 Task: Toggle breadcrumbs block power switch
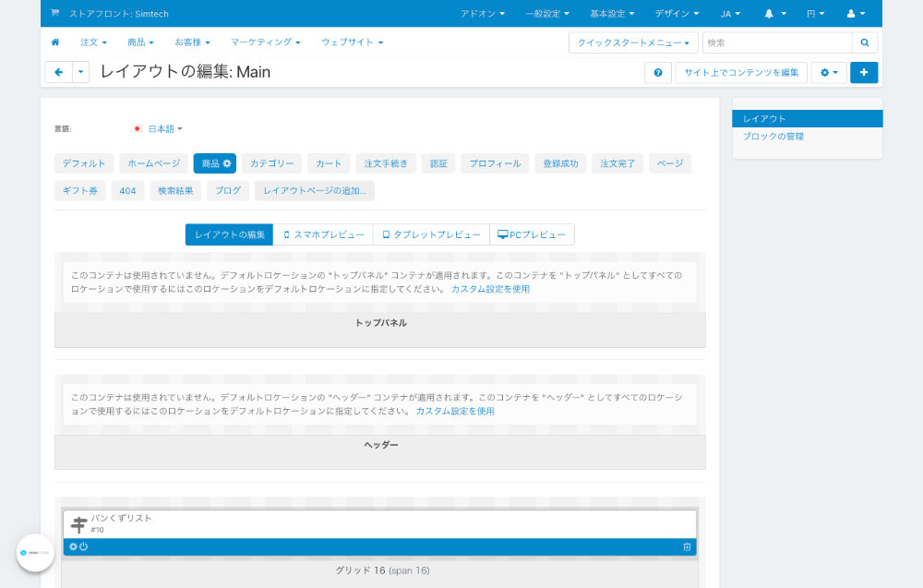(x=84, y=546)
